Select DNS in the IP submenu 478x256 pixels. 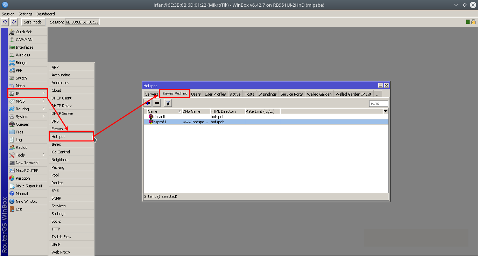click(x=71, y=121)
